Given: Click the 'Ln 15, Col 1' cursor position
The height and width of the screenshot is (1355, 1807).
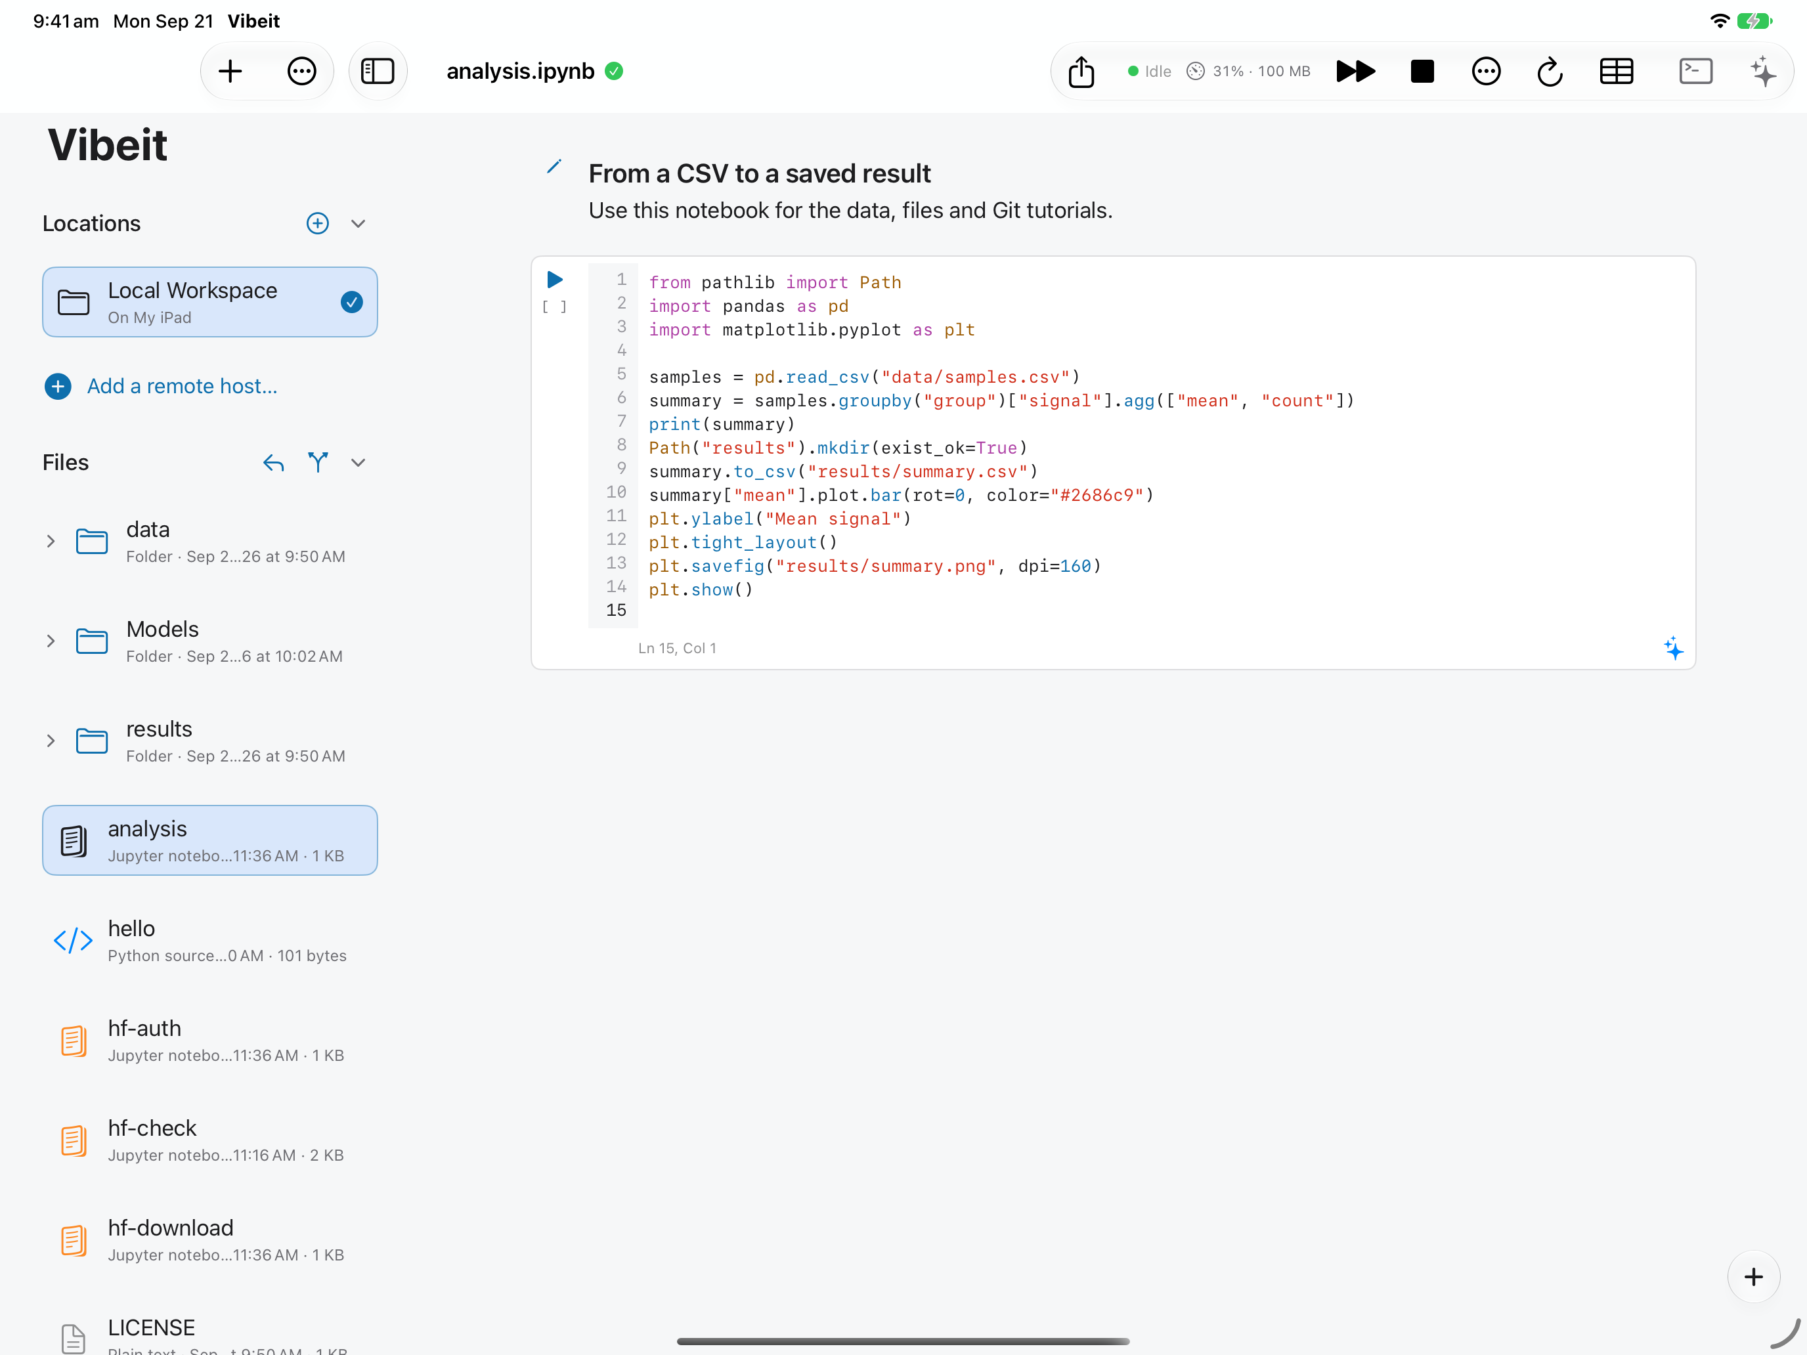Looking at the screenshot, I should tap(677, 648).
